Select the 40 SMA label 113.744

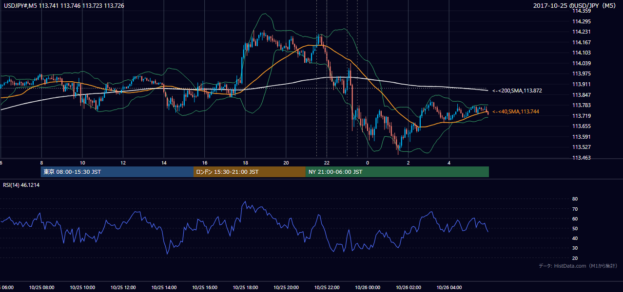pyautogui.click(x=516, y=111)
